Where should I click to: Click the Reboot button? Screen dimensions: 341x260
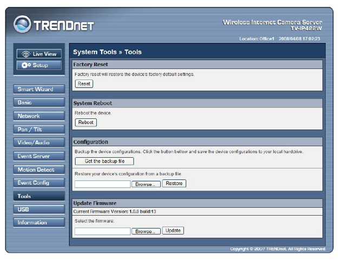click(x=86, y=123)
